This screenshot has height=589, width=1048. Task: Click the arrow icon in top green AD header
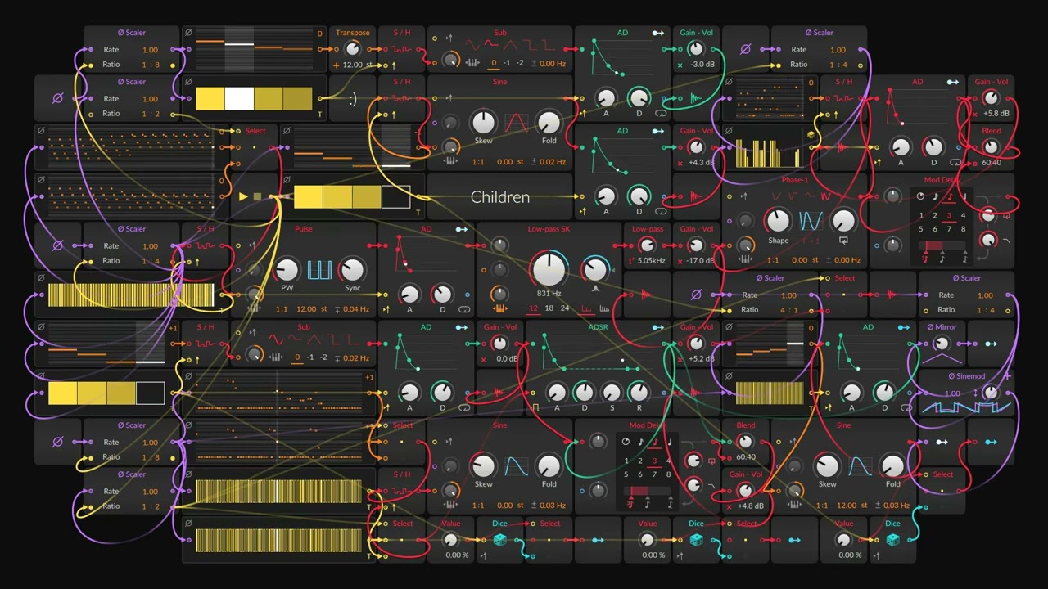pyautogui.click(x=657, y=33)
